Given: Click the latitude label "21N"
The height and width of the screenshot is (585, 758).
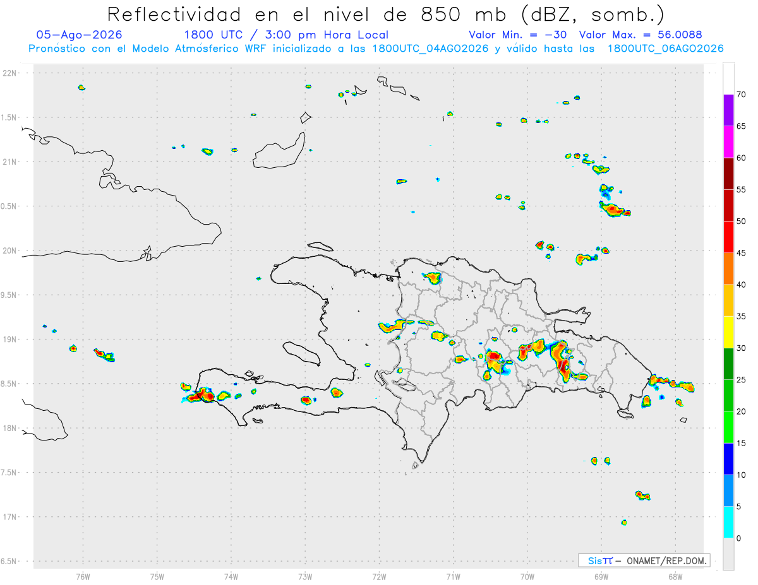Looking at the screenshot, I should click(x=11, y=162).
